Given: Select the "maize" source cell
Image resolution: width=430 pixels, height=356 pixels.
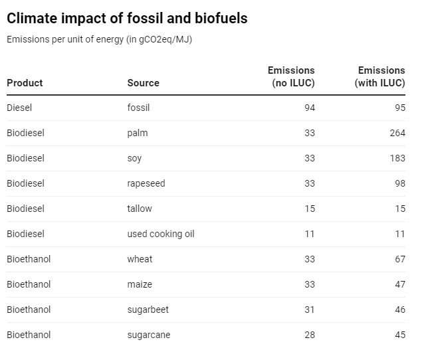Looking at the screenshot, I should (140, 284).
